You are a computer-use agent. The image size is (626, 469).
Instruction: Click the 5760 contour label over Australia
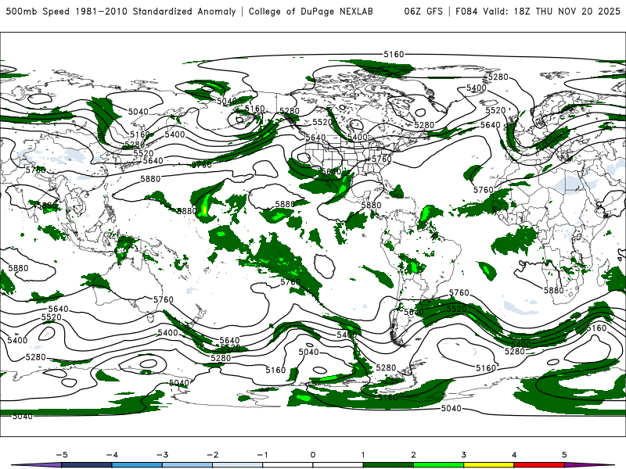tap(164, 299)
